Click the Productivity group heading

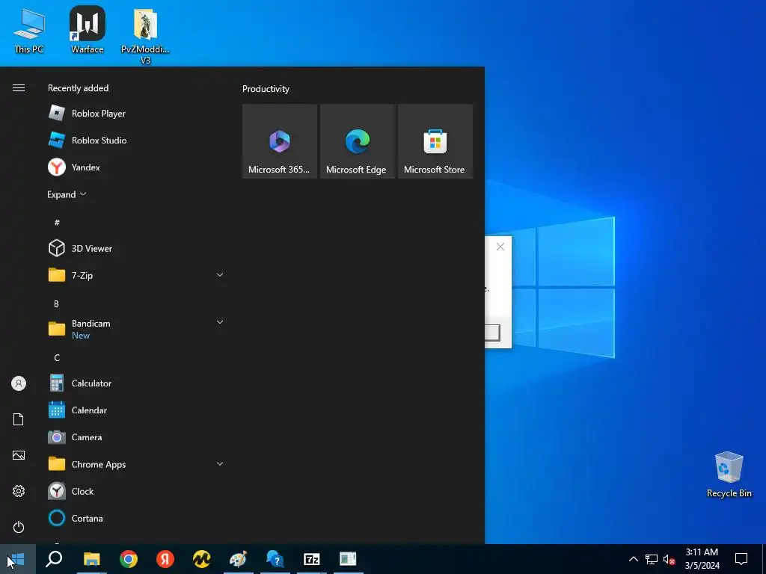coord(266,89)
